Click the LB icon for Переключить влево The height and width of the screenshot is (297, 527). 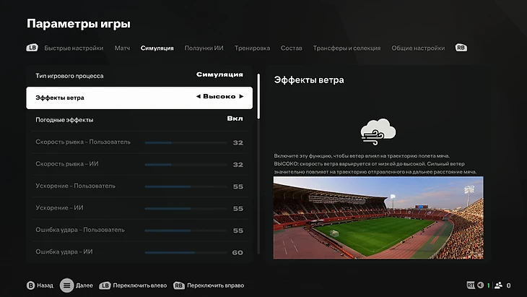(x=105, y=285)
